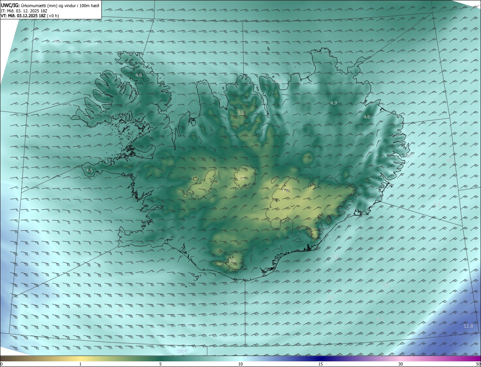Image resolution: width=481 pixels, height=367 pixels.
Task: Click the 1 tick on the color scale
Action: [80, 364]
